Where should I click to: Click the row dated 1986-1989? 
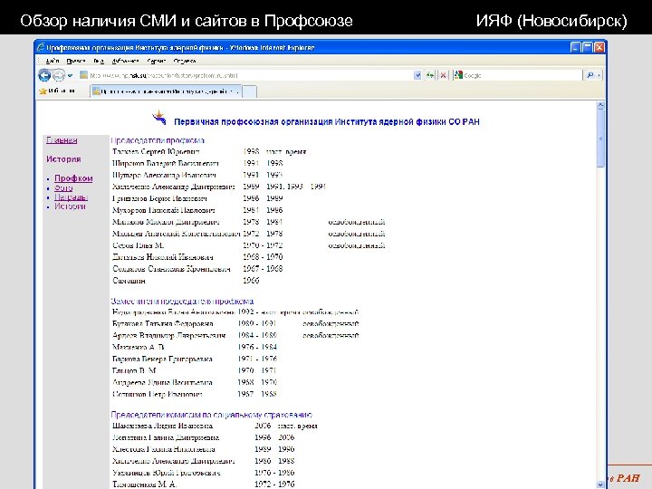click(x=197, y=198)
